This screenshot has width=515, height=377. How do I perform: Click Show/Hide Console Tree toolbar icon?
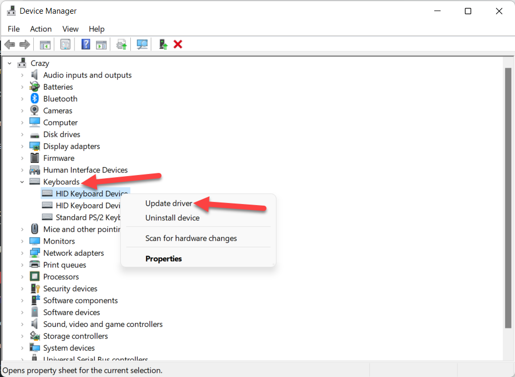[45, 44]
